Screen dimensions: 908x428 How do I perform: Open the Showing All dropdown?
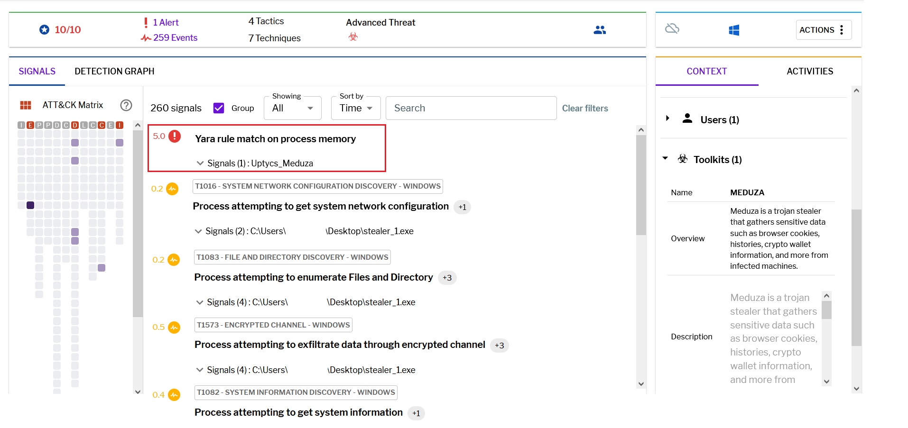[292, 108]
